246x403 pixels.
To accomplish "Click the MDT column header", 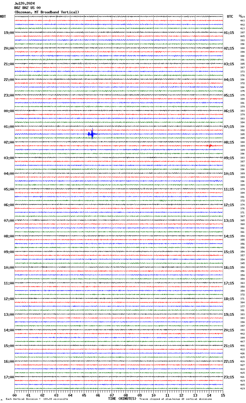I will pos(3,17).
